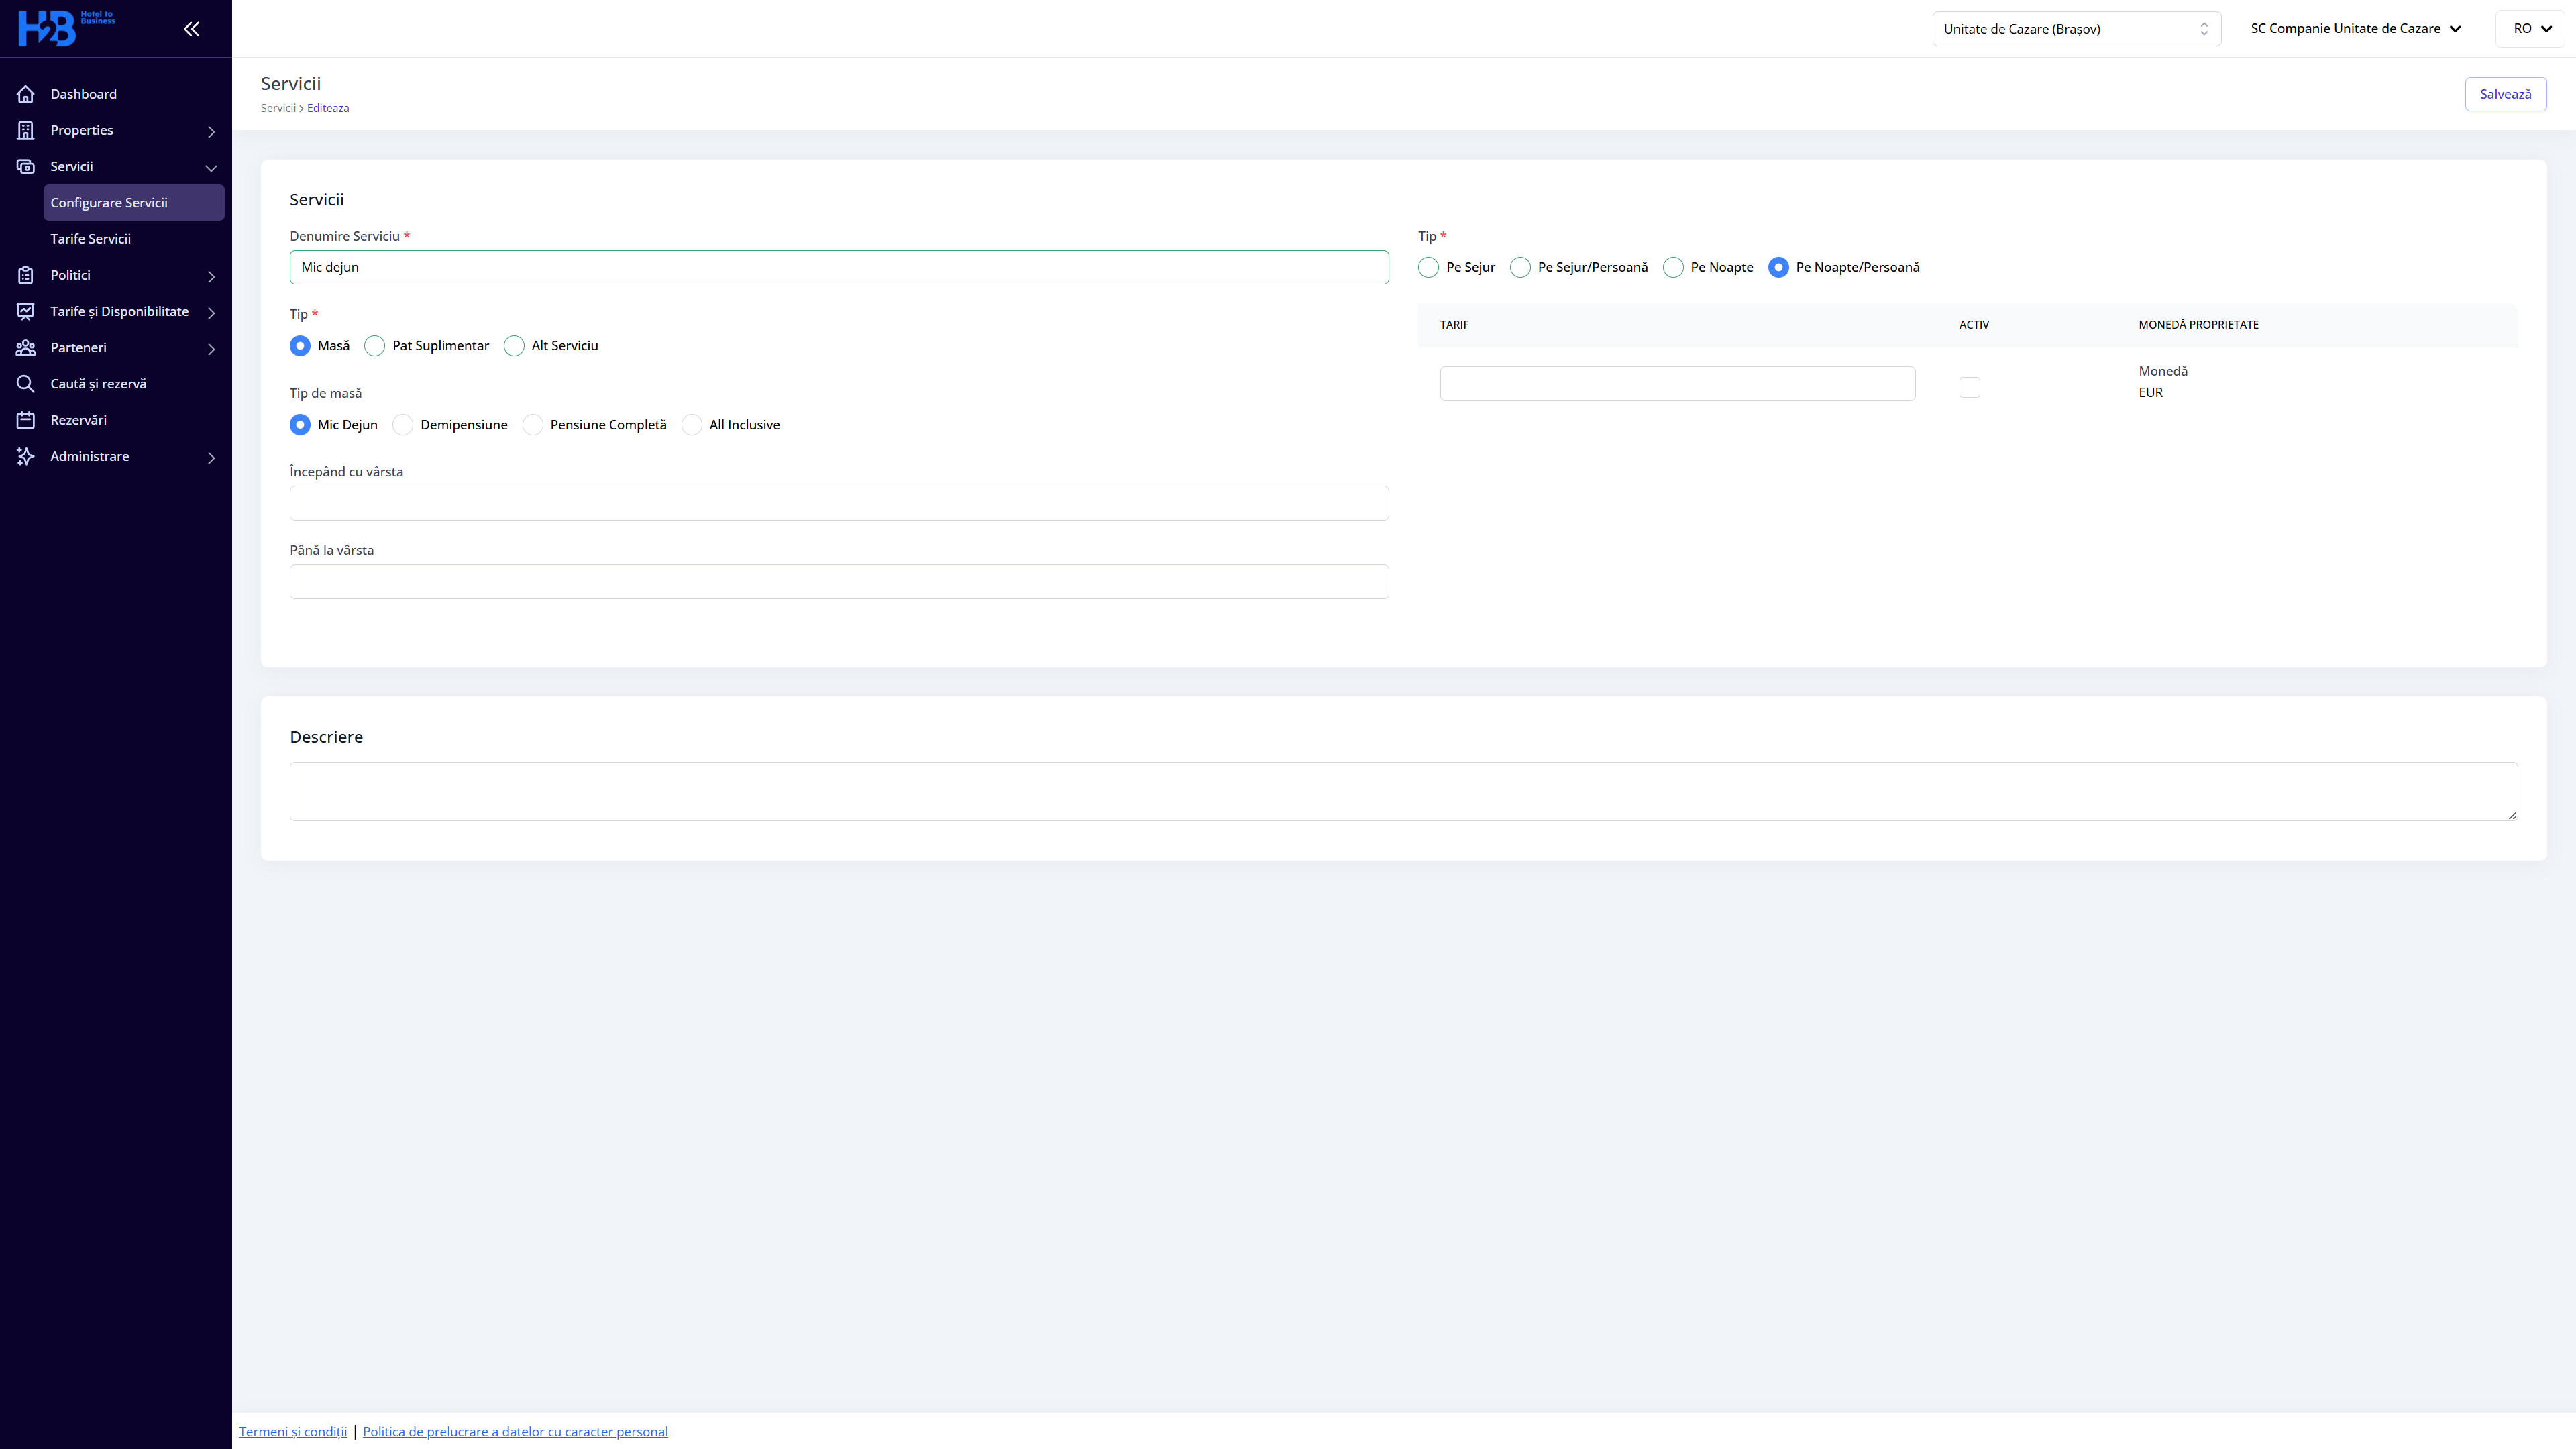Choose Demipensiune meal type
Screen dimensions: 2576x1449
point(403,425)
